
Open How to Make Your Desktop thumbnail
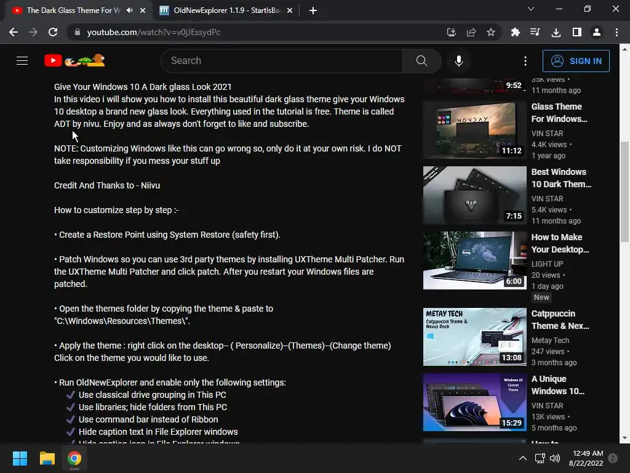coord(474,261)
